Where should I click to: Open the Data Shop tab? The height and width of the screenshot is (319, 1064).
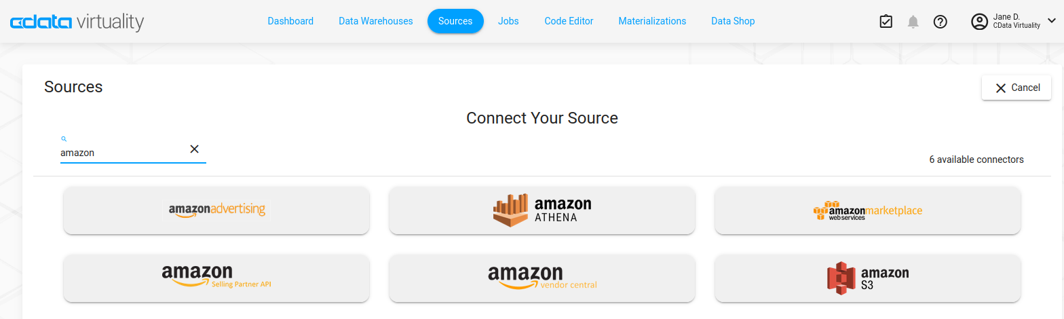733,21
